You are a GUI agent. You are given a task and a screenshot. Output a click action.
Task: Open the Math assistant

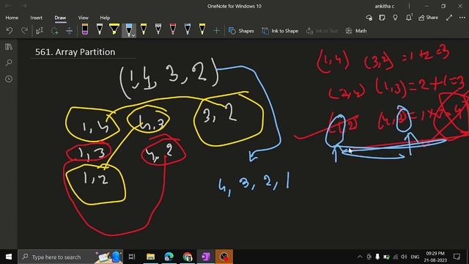[x=356, y=31]
